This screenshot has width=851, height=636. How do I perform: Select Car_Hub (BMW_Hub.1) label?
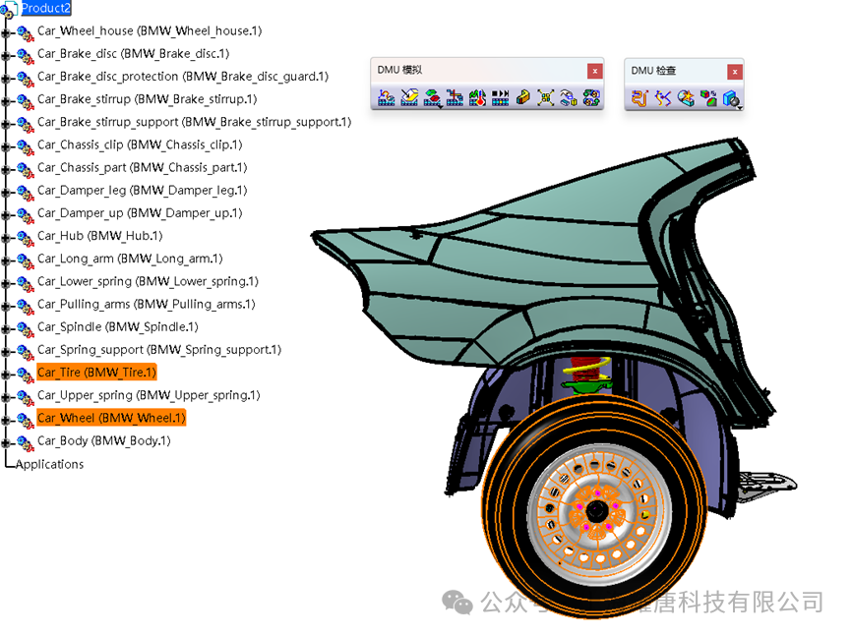(x=100, y=236)
